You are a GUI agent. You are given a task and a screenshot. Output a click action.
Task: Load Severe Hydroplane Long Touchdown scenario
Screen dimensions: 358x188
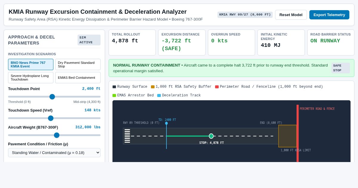click(x=31, y=78)
